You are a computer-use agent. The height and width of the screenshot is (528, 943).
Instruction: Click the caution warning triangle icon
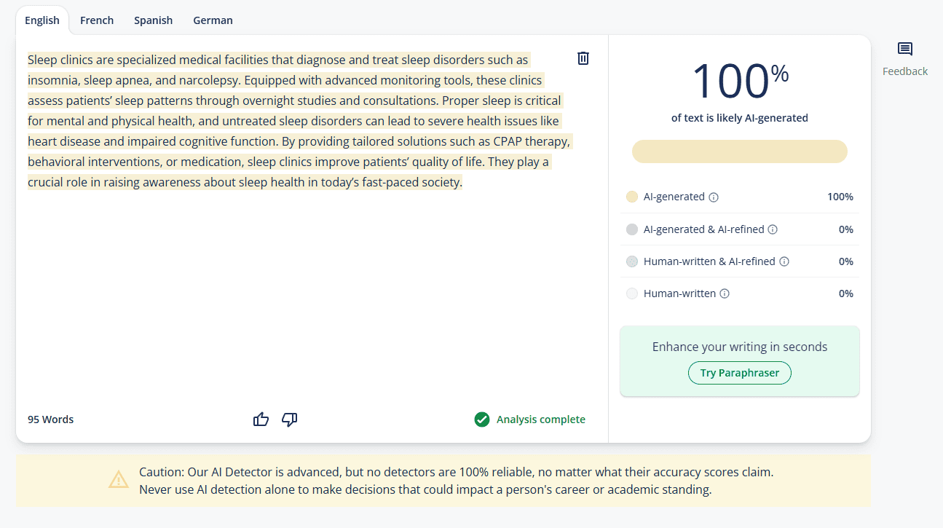tap(119, 480)
